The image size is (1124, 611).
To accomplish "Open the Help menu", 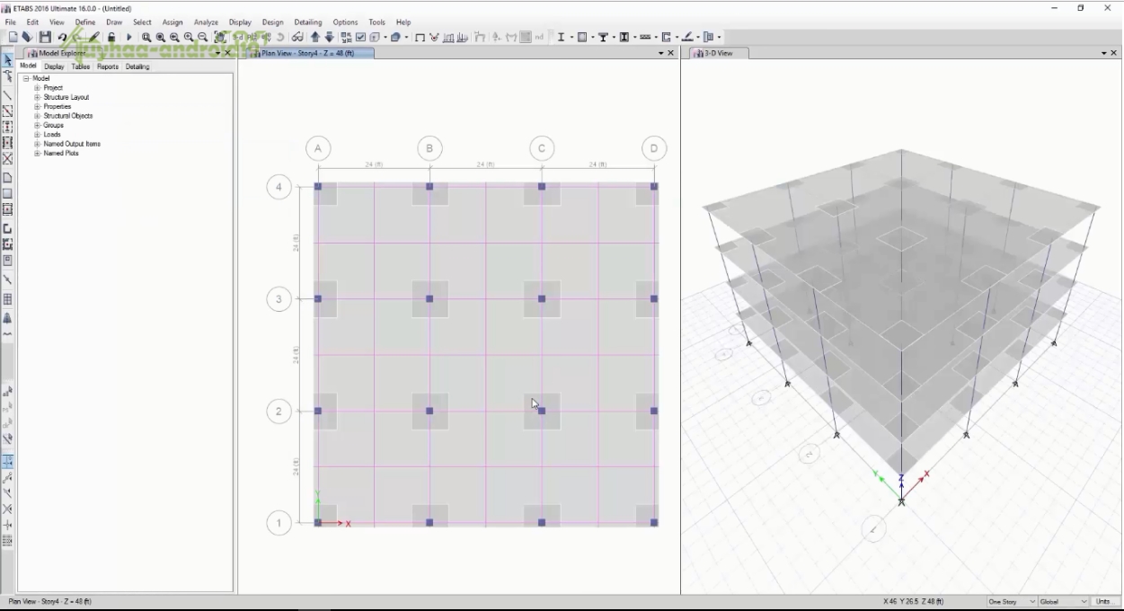I will [x=403, y=22].
